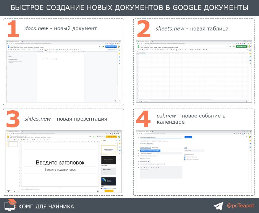Click print icon in Docs toolbar
Screen dimensions: 259x213
pos(12,50)
